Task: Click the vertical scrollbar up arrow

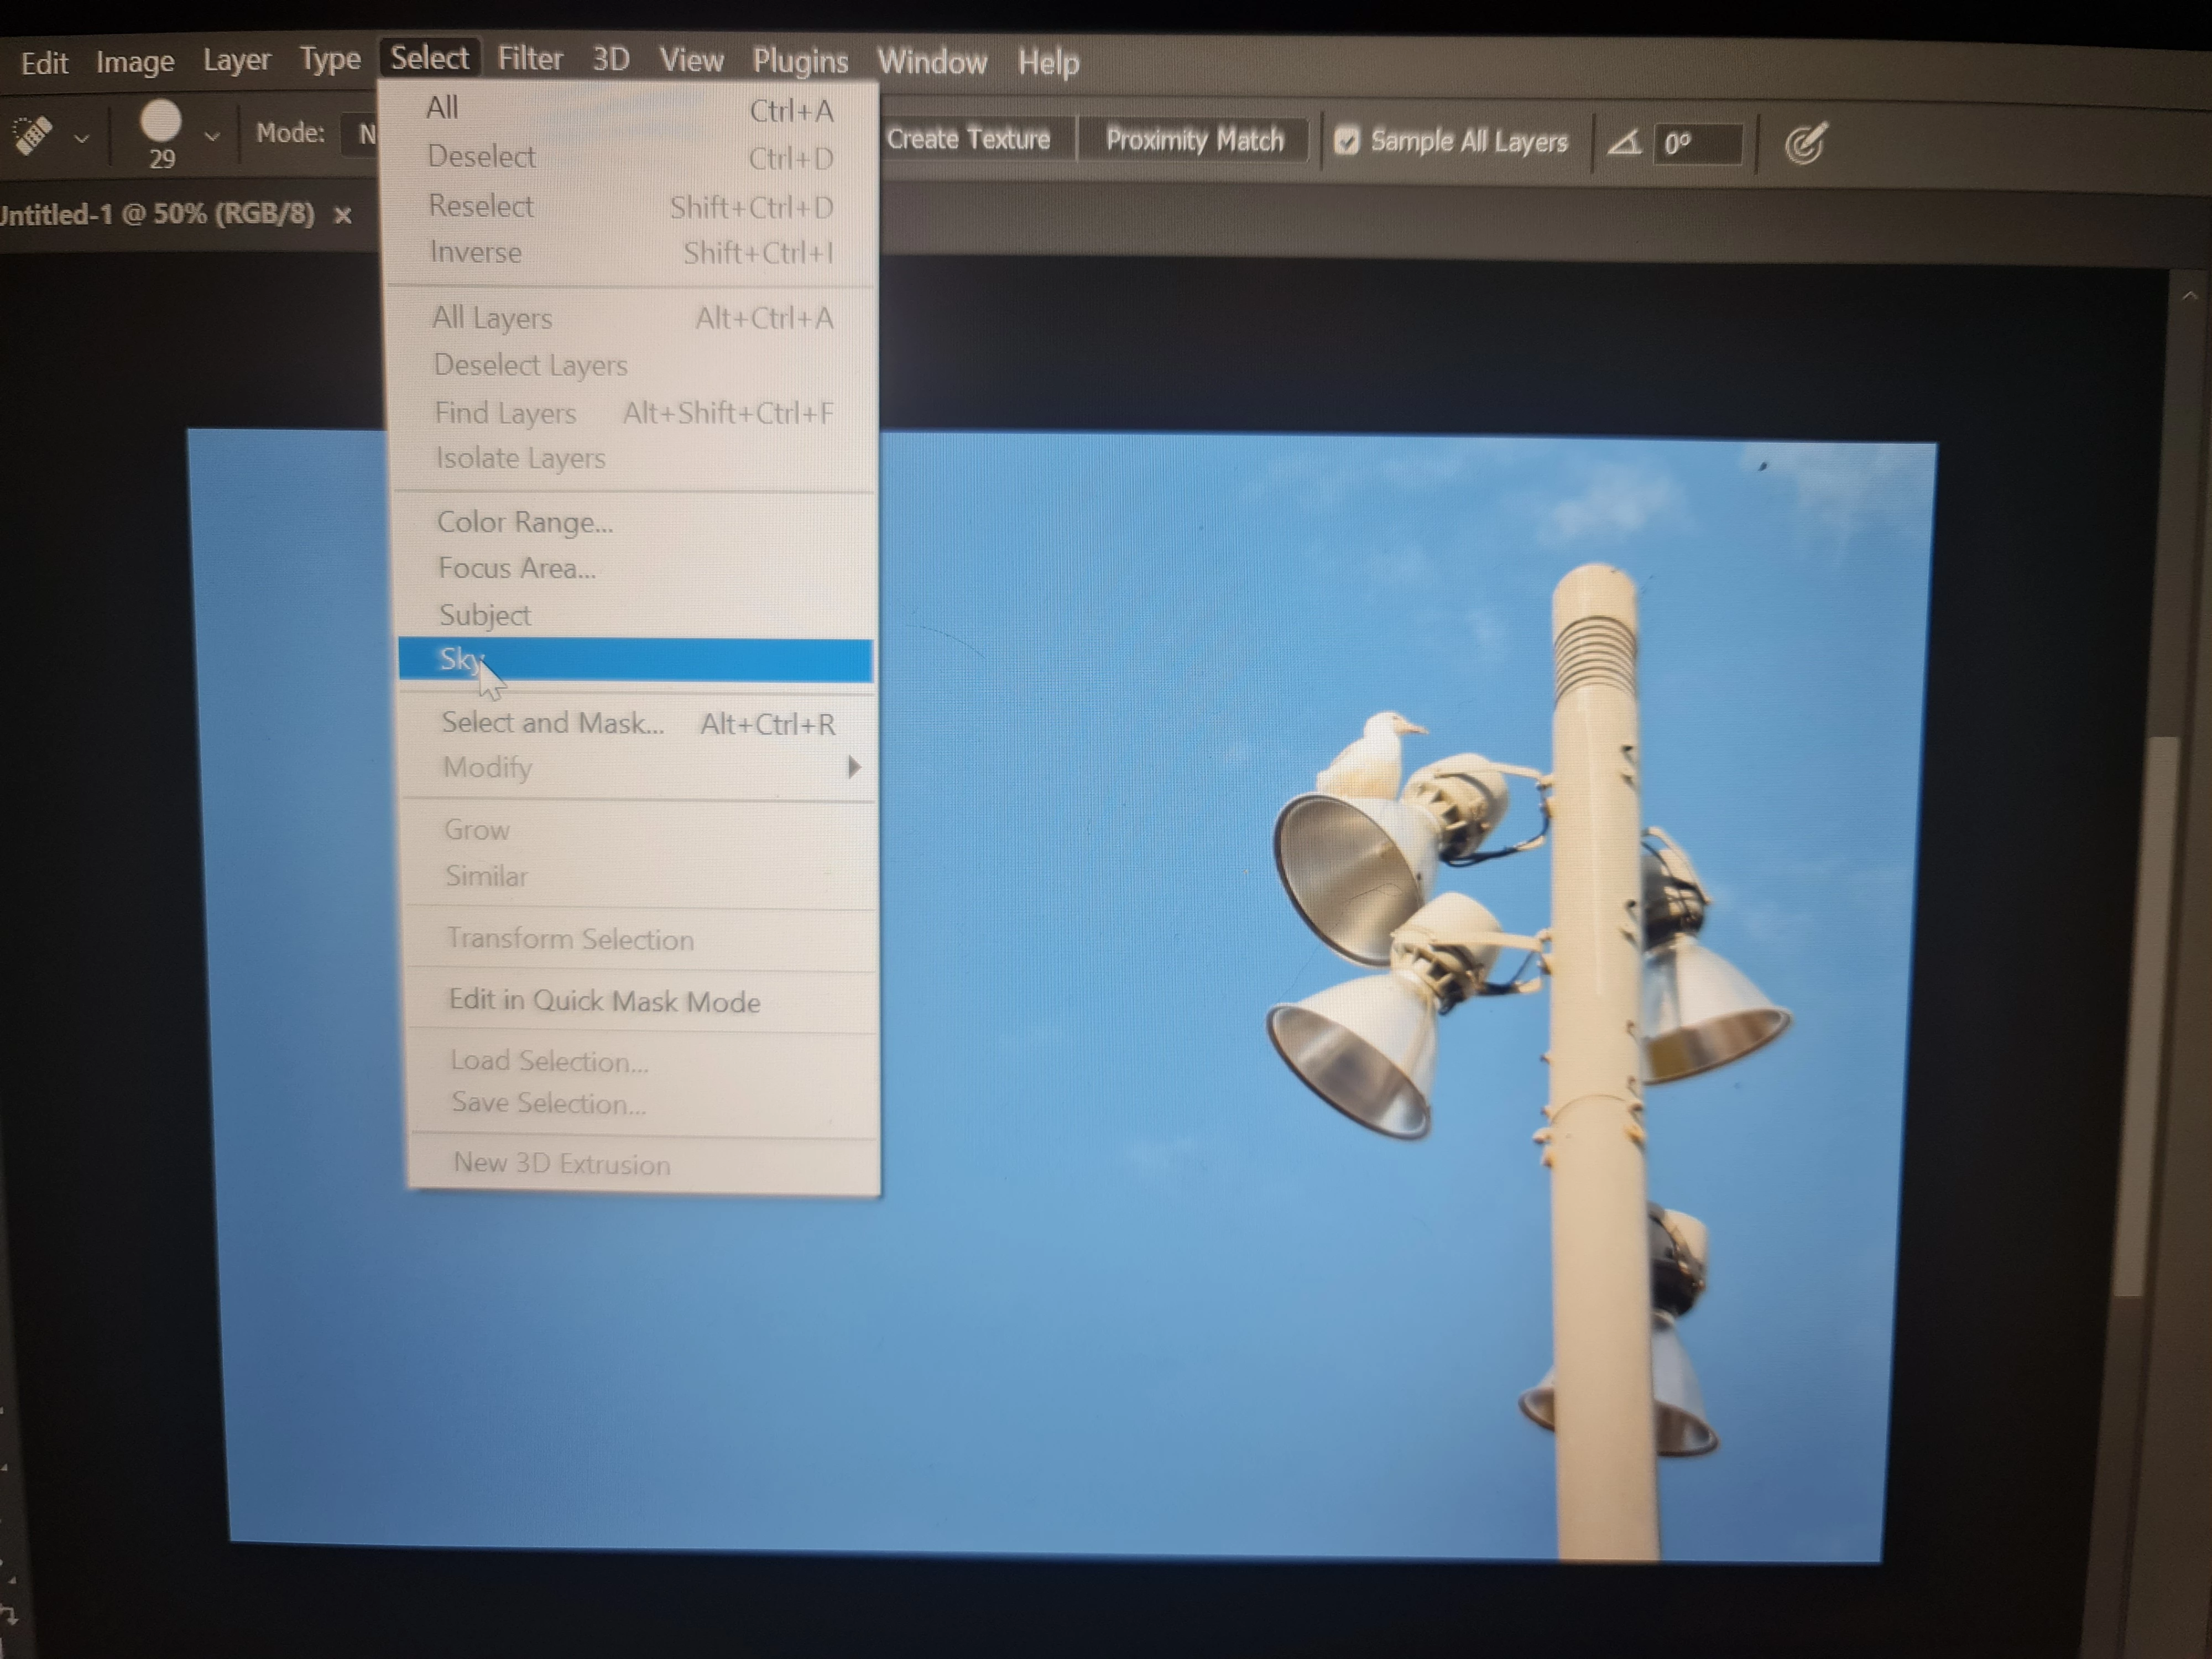Action: (x=2189, y=296)
